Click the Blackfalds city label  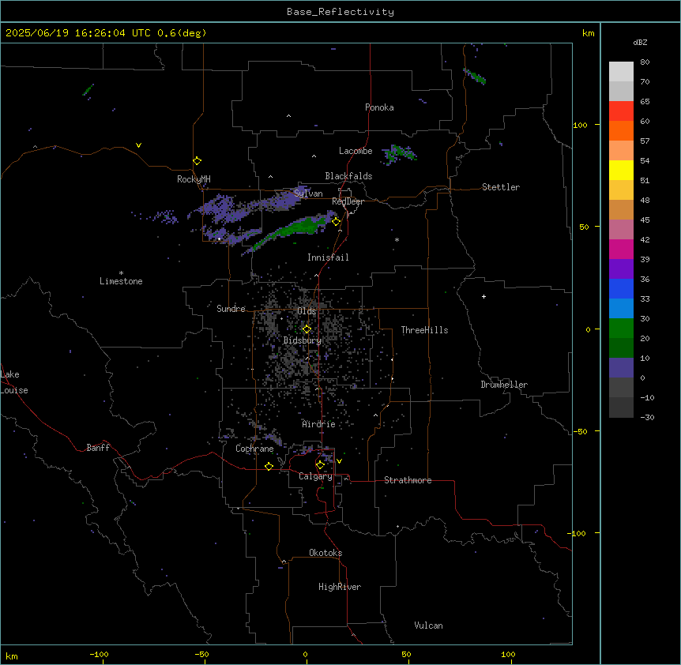pos(348,176)
